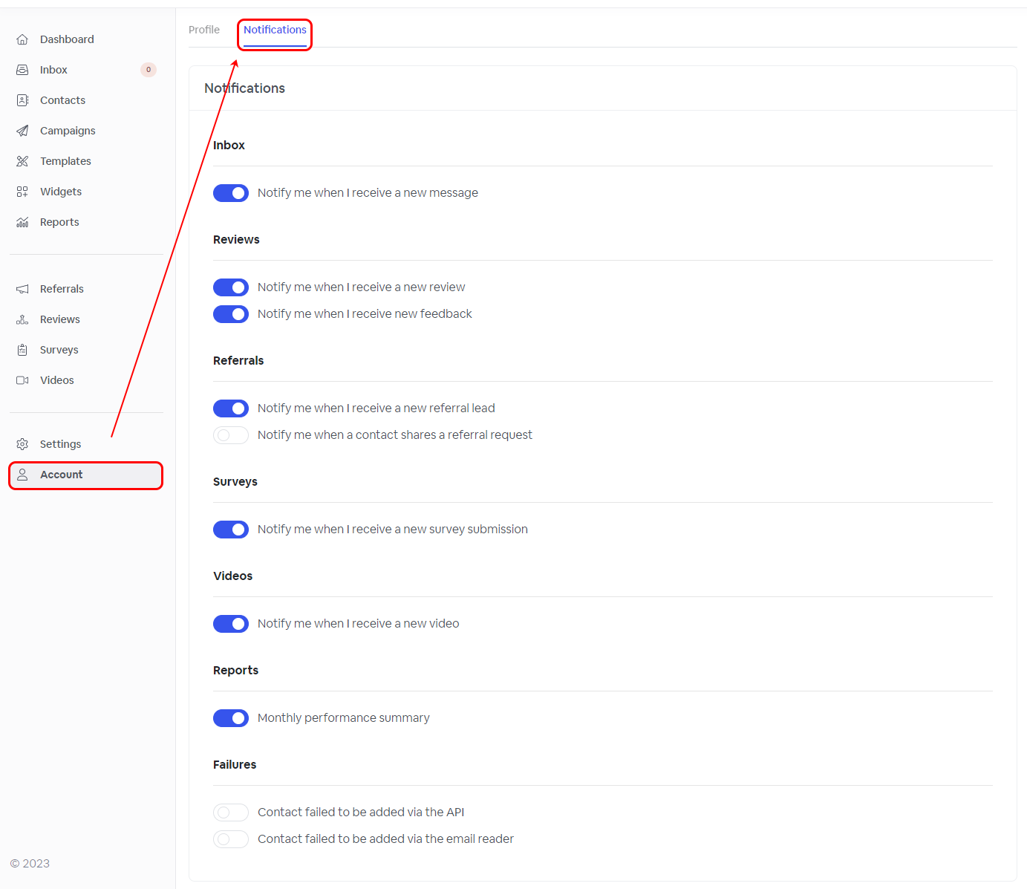
Task: Switch to the Profile tab
Action: [204, 30]
